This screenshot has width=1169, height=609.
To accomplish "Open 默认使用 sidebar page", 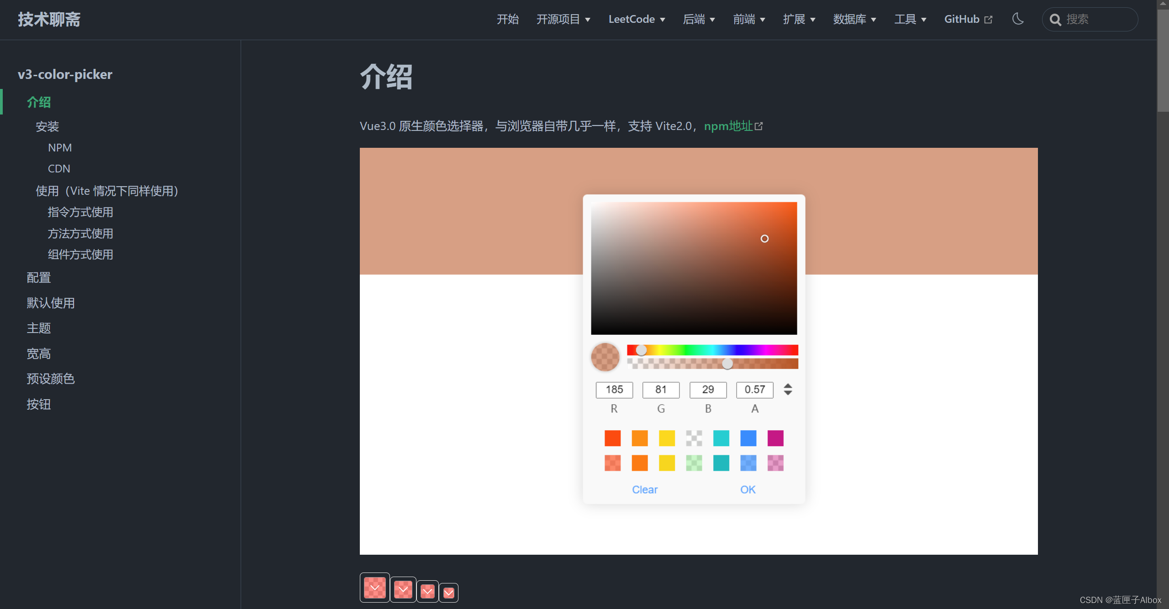I will click(51, 303).
